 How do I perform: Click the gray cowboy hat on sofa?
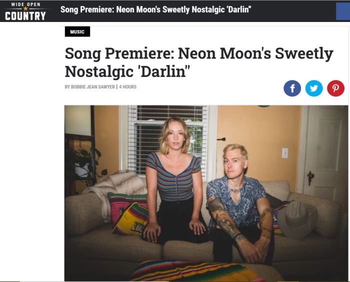[297, 219]
